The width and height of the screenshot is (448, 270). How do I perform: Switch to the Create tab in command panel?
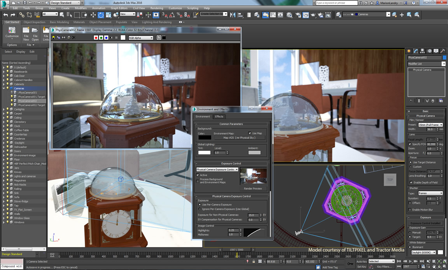pyautogui.click(x=409, y=51)
